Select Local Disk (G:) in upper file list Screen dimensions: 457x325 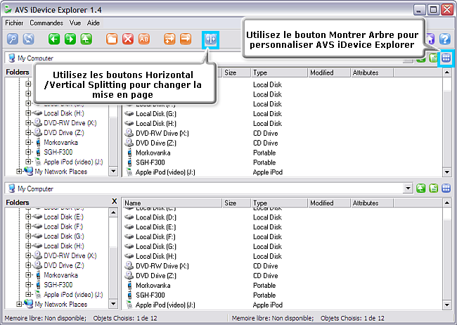(156, 114)
